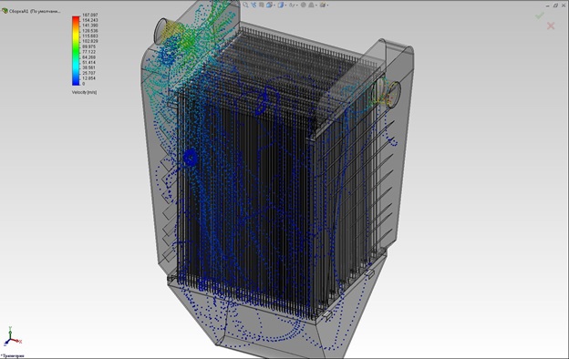The image size is (569, 359).
Task: Open the Hide/Show Items dropdown arrow
Action: (297, 5)
